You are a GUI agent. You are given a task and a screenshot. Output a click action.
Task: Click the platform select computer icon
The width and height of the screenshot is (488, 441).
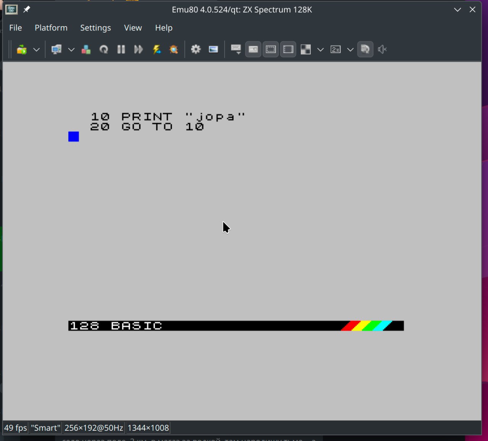point(56,50)
